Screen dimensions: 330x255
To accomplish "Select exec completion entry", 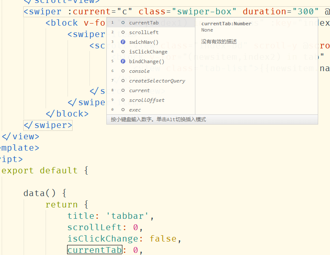I will [x=151, y=109].
